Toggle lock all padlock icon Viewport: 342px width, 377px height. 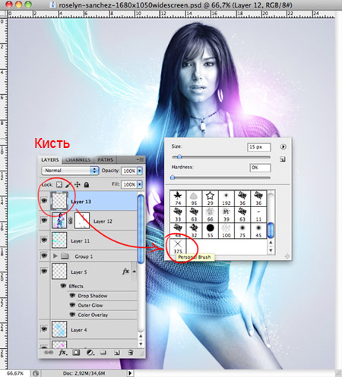[x=87, y=184]
